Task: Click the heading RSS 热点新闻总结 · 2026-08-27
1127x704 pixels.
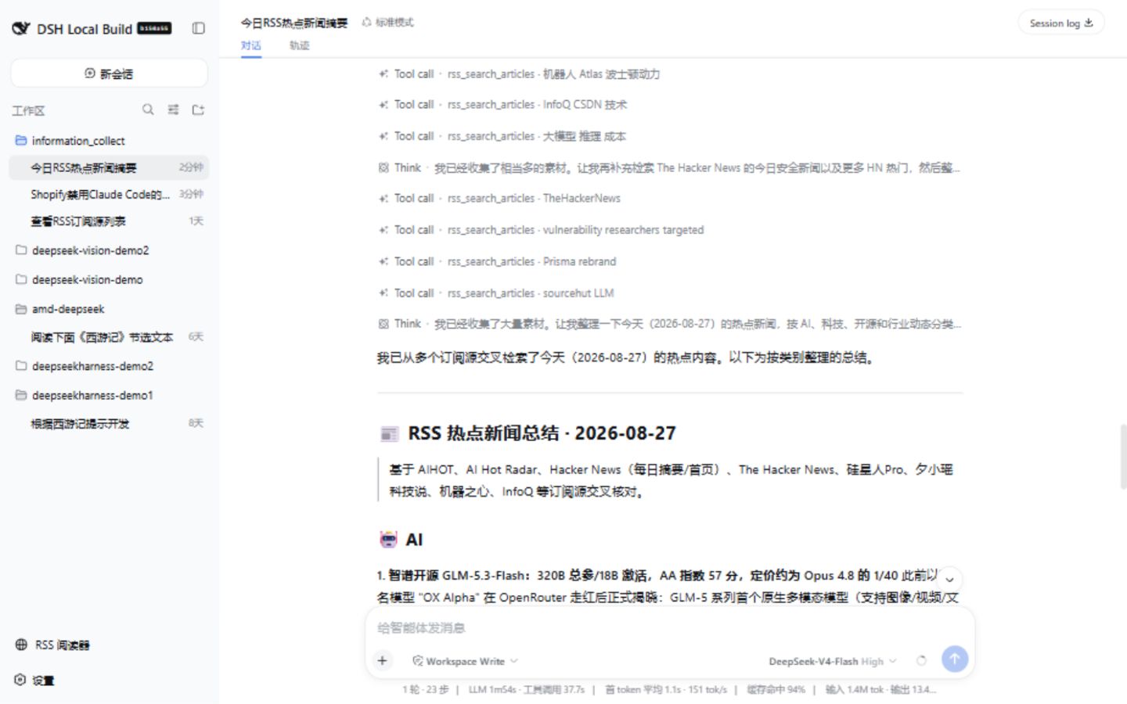Action: [542, 433]
